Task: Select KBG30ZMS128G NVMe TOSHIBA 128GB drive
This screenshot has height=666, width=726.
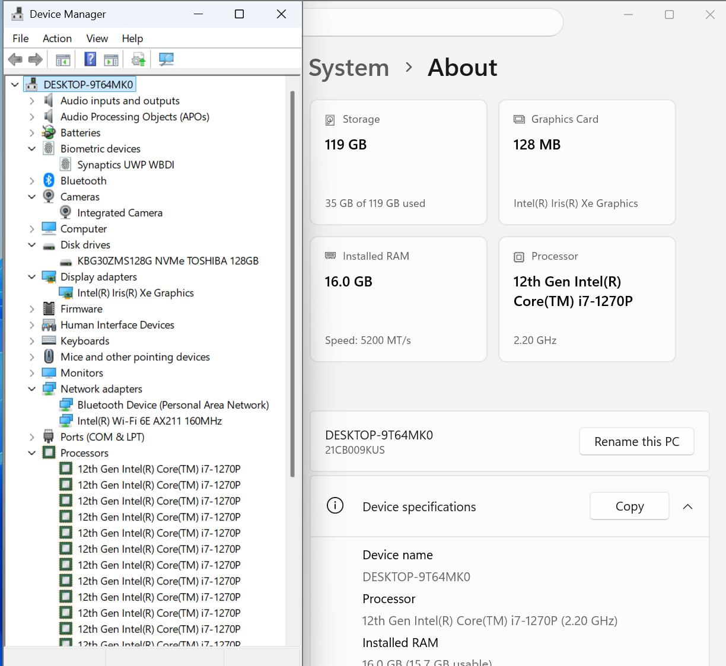Action: [x=168, y=261]
